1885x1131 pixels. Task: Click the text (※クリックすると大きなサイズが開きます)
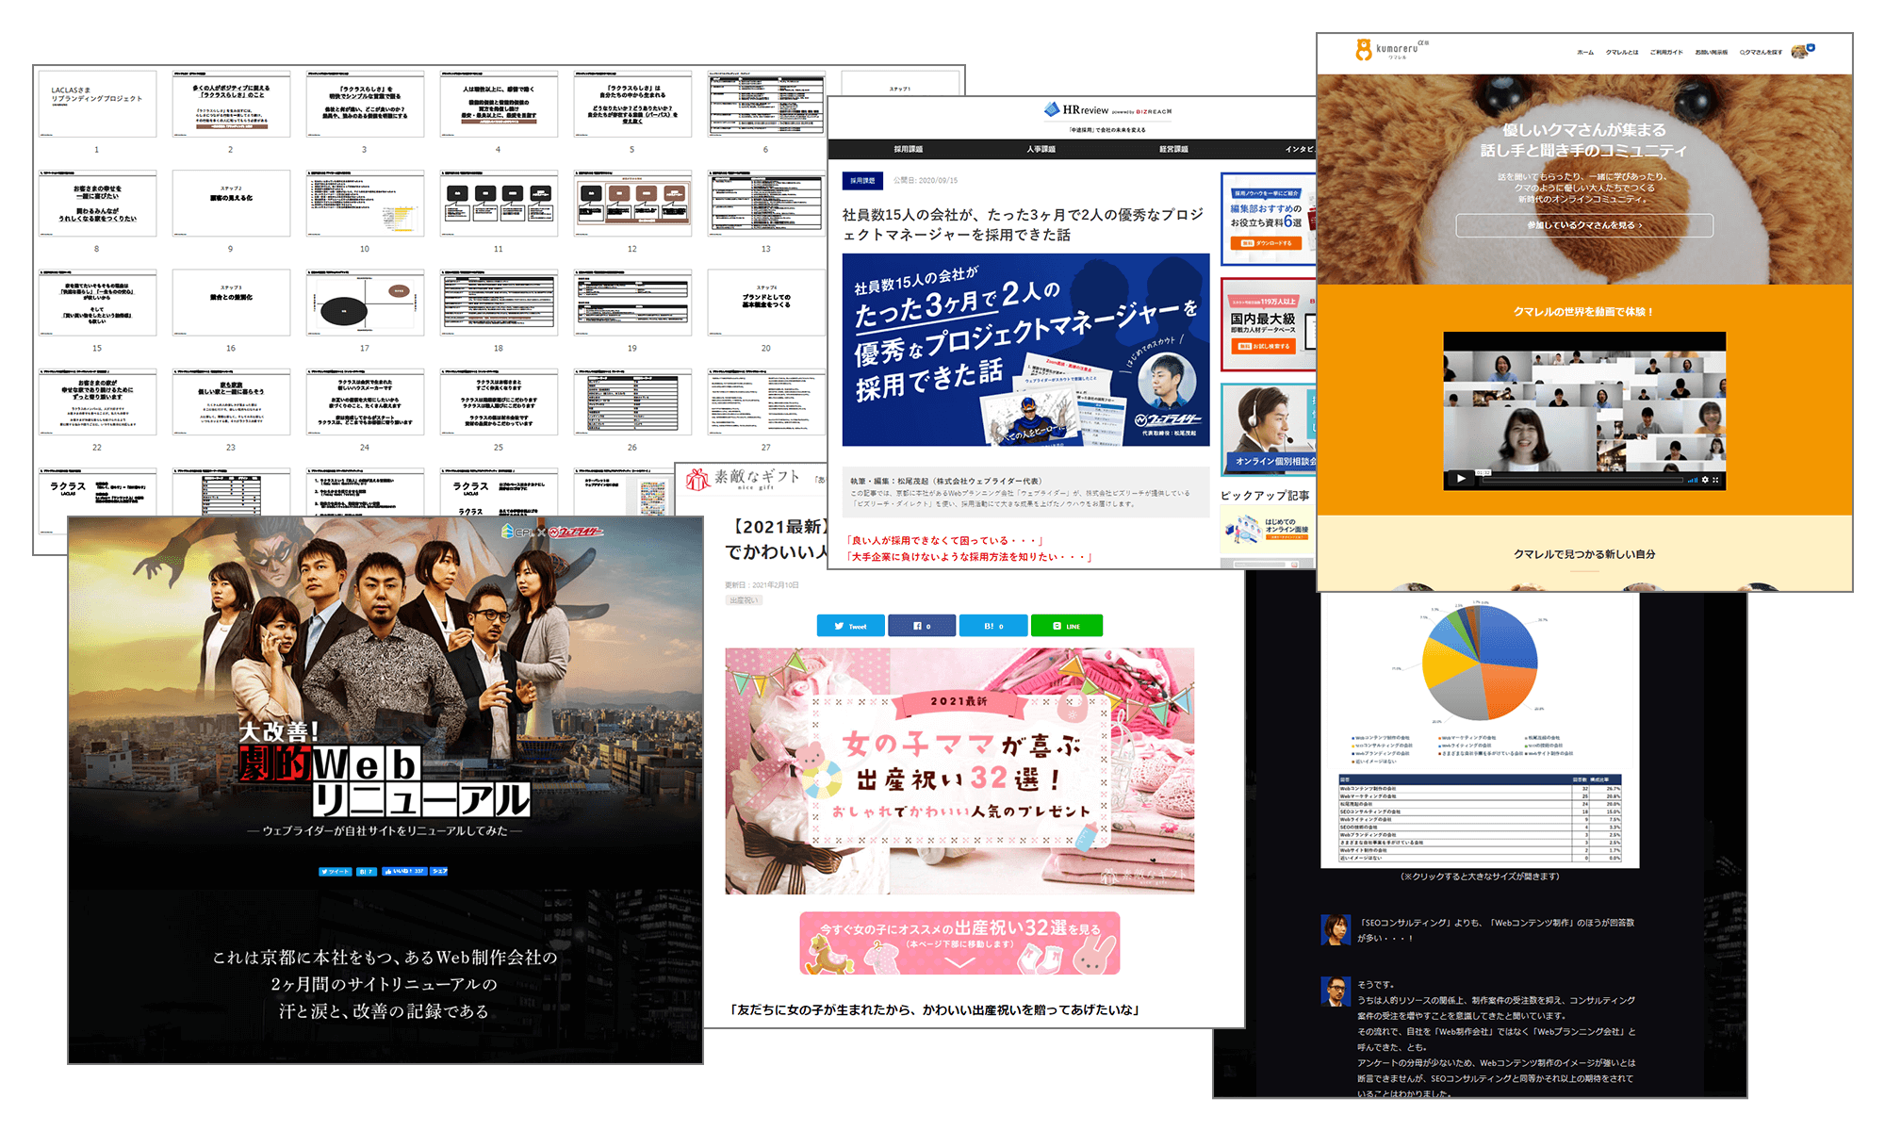click(x=1480, y=877)
